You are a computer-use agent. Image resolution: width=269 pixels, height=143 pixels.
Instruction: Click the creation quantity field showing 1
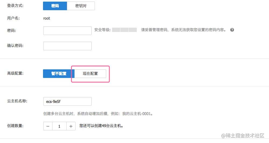(59, 126)
